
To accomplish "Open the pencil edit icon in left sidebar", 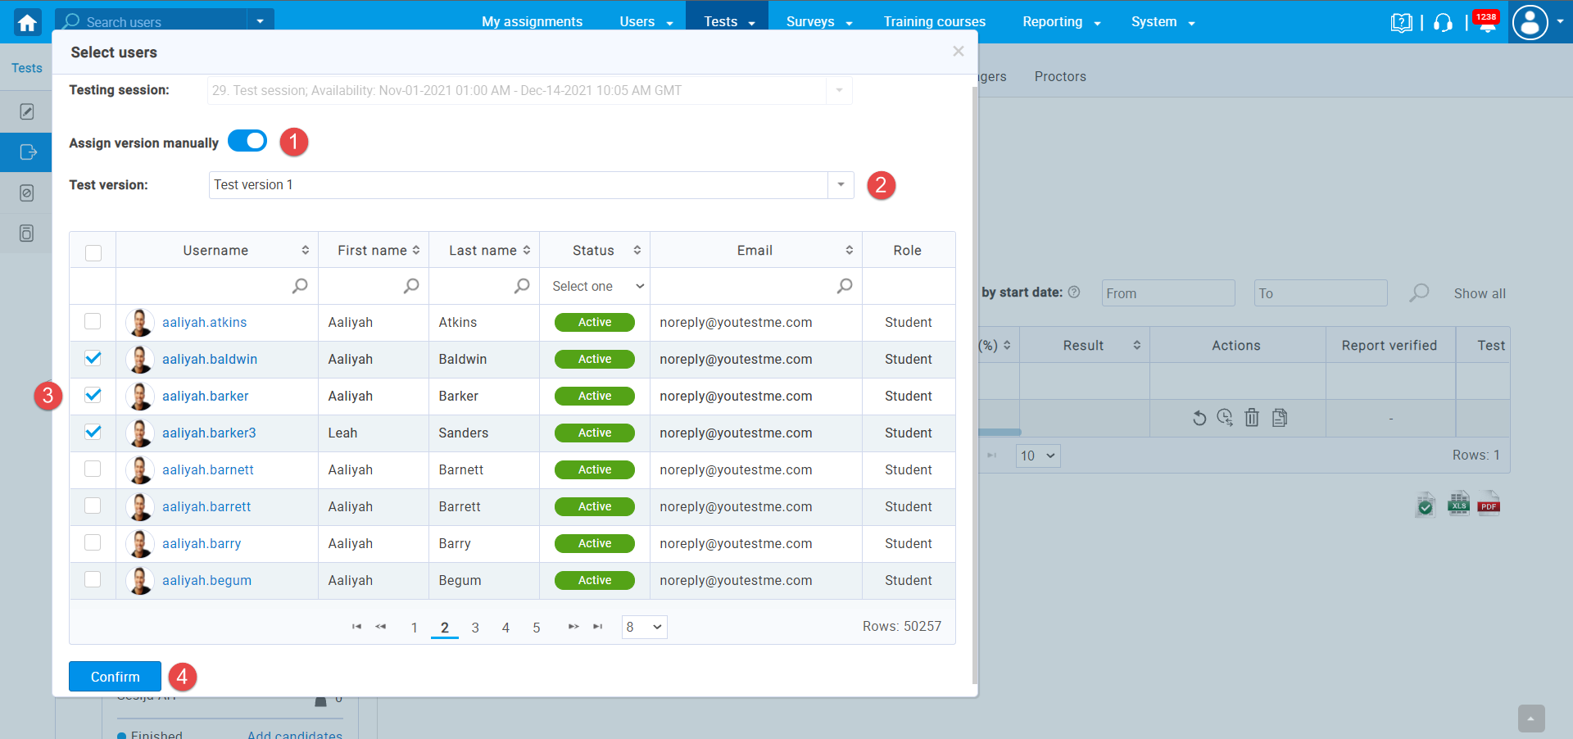I will point(26,111).
